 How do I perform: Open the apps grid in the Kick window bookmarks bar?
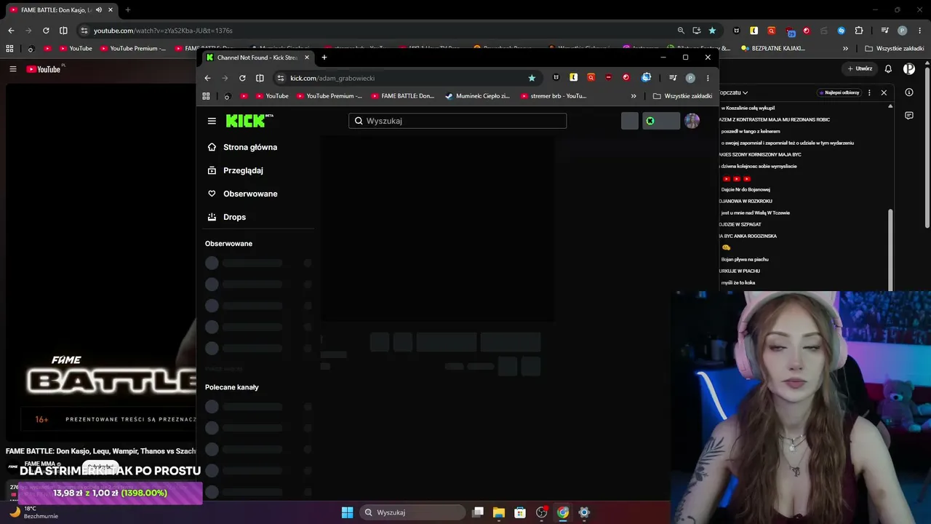pos(206,96)
